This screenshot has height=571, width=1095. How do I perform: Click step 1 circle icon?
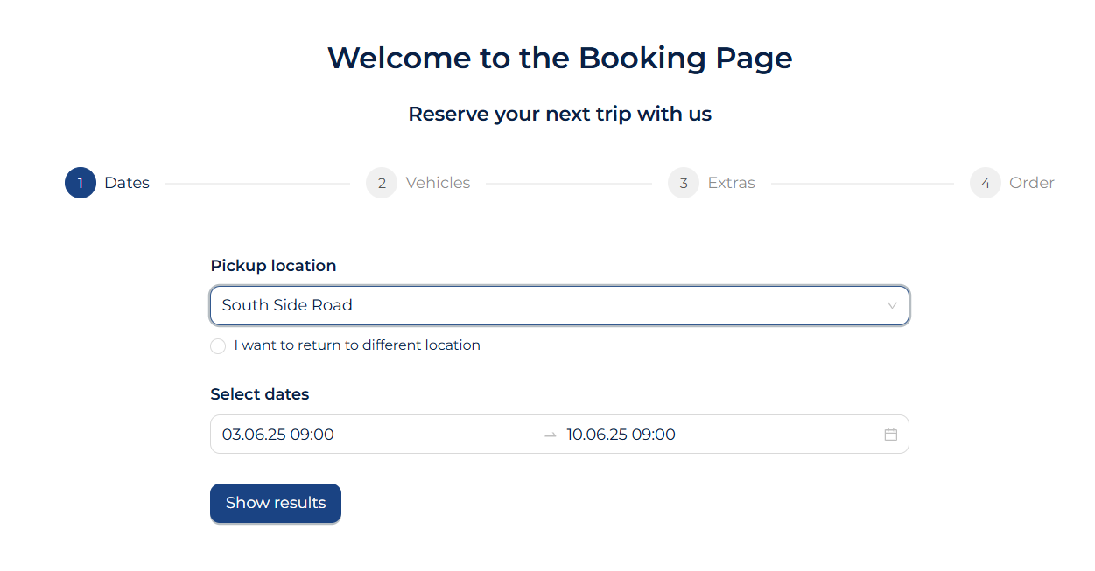click(81, 184)
